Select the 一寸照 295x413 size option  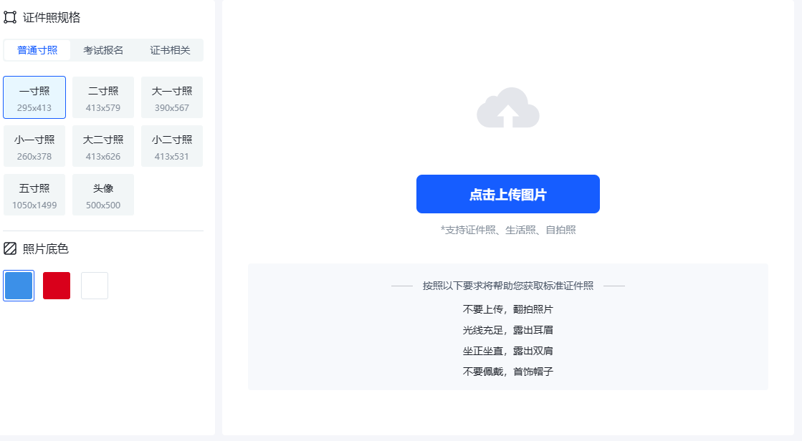pos(34,97)
